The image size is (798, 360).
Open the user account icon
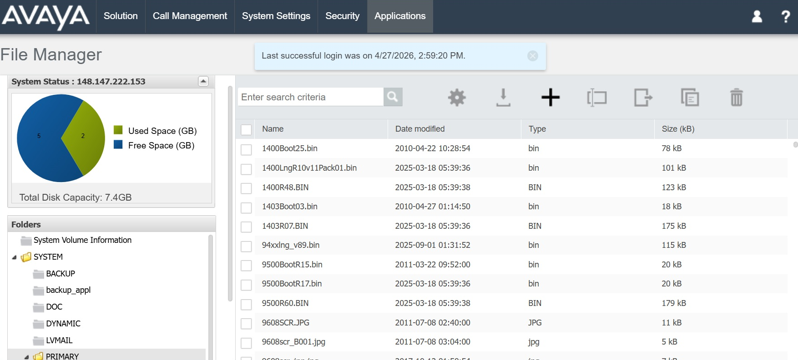point(757,16)
